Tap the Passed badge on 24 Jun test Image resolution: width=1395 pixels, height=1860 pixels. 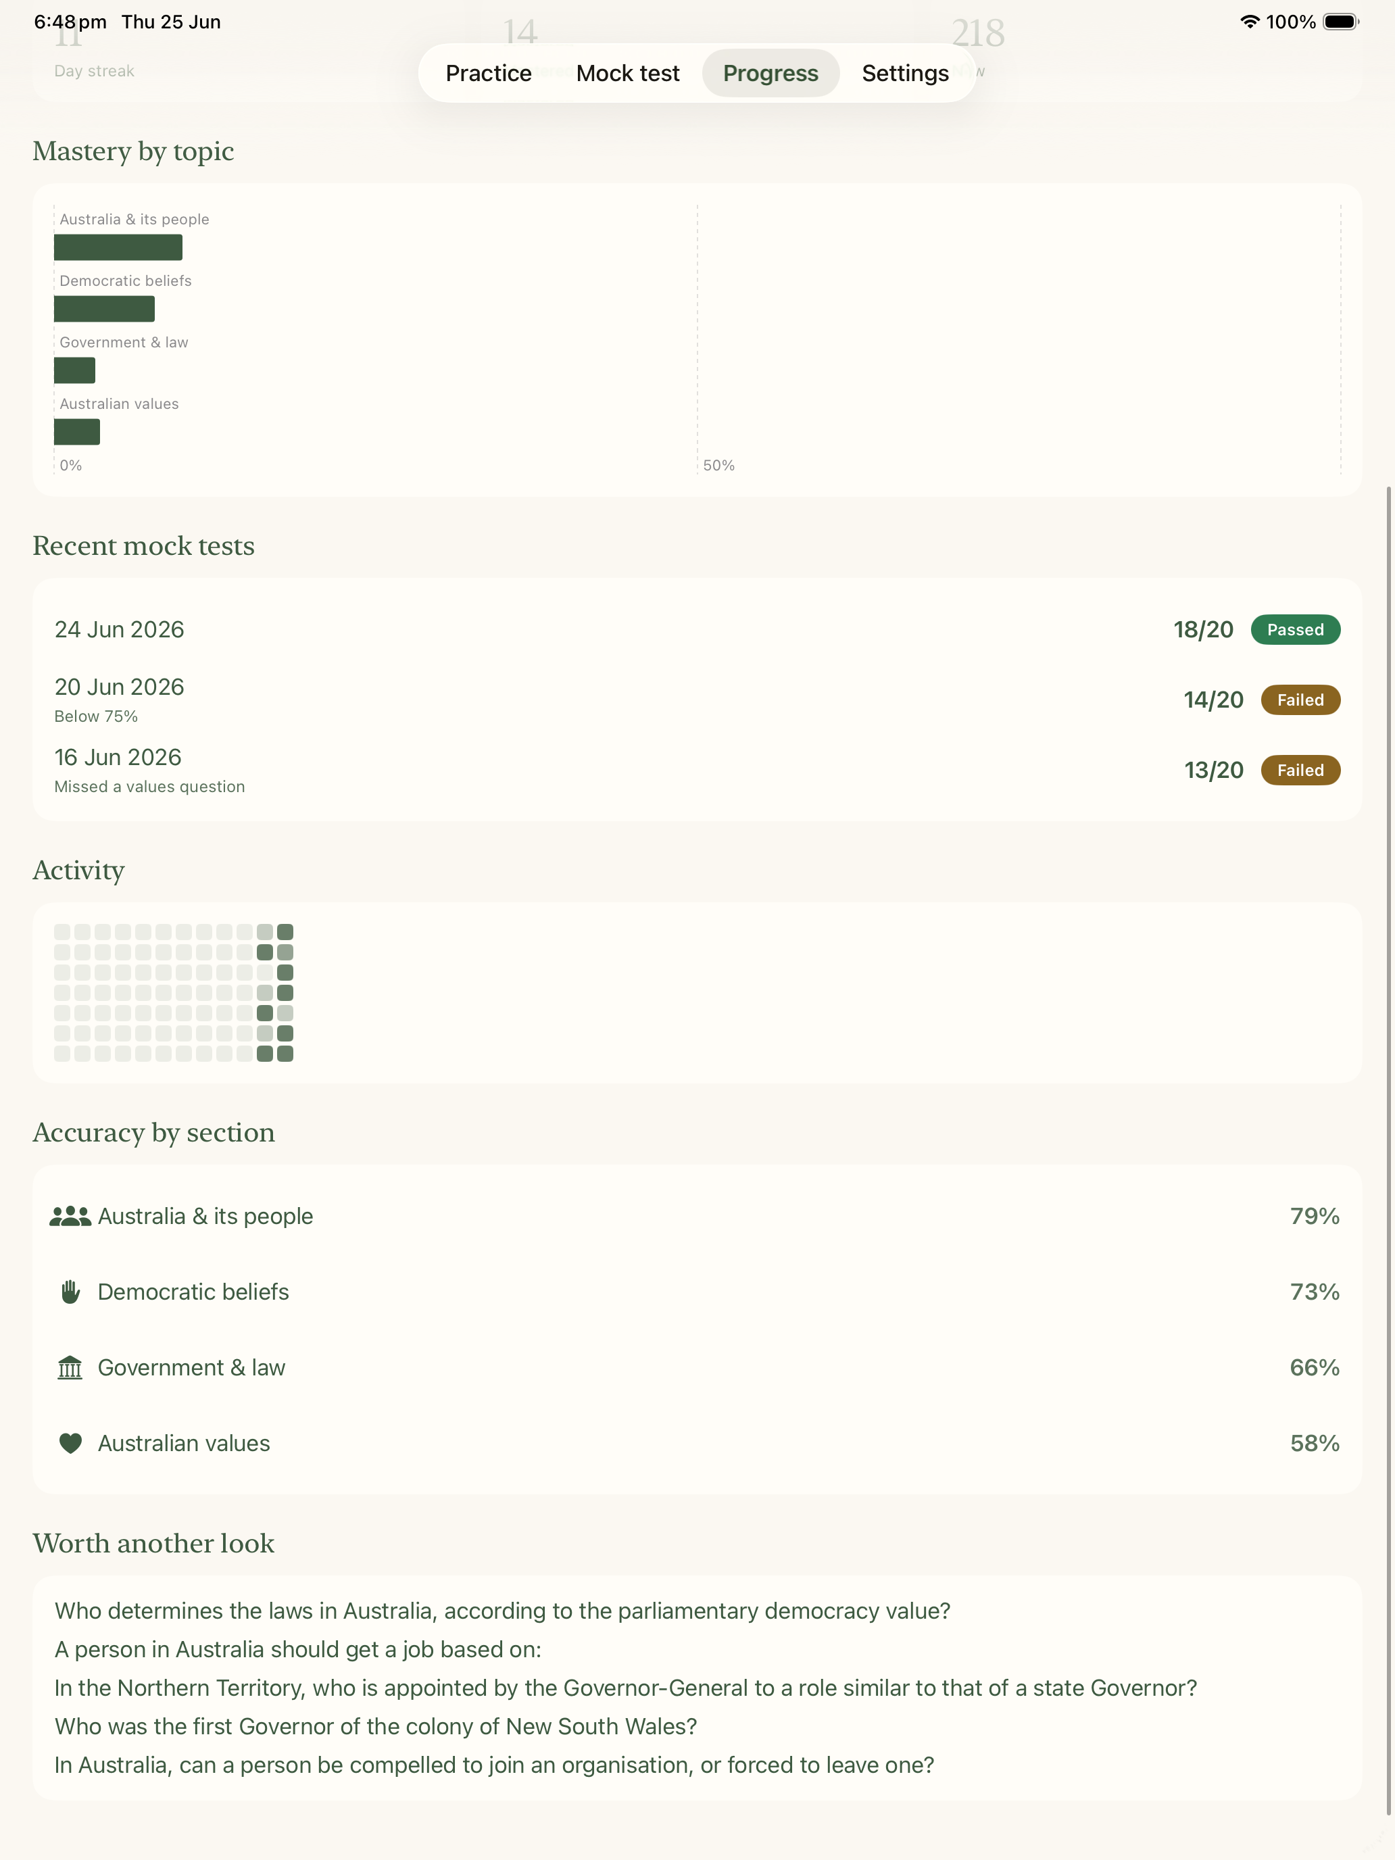point(1295,630)
